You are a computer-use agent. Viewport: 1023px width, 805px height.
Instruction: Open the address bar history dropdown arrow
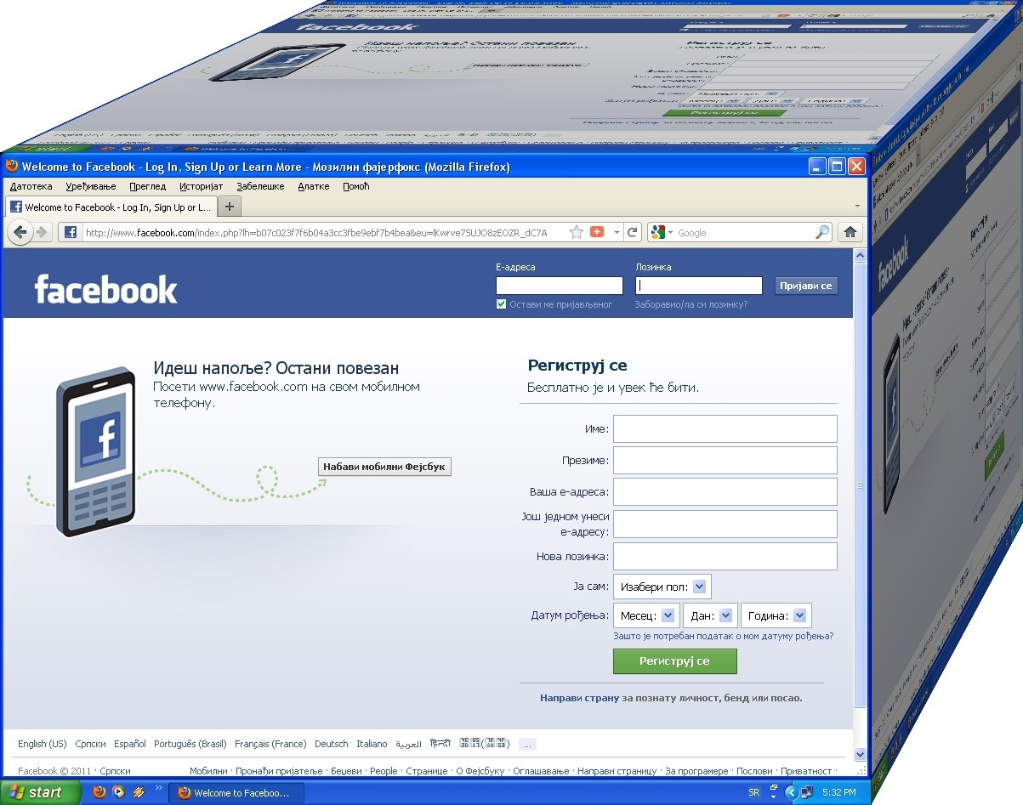coord(617,232)
